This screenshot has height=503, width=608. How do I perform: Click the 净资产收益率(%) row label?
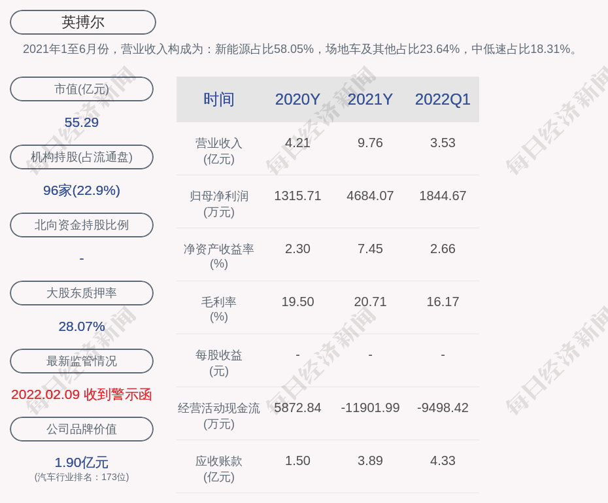[x=219, y=256]
